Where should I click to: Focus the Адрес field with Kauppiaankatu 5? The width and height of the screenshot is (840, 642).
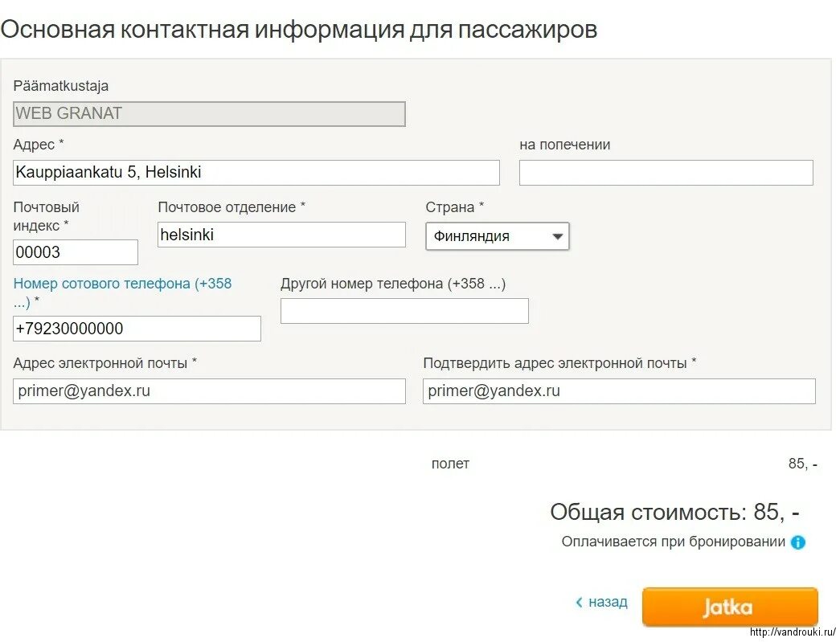pos(256,173)
